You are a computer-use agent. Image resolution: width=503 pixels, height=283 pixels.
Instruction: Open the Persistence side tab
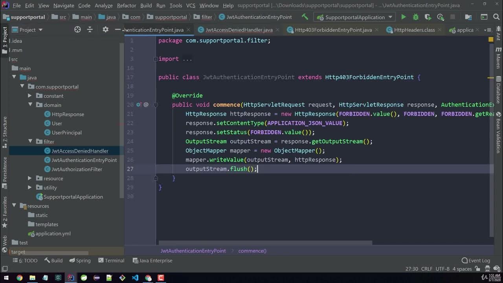point(5,172)
